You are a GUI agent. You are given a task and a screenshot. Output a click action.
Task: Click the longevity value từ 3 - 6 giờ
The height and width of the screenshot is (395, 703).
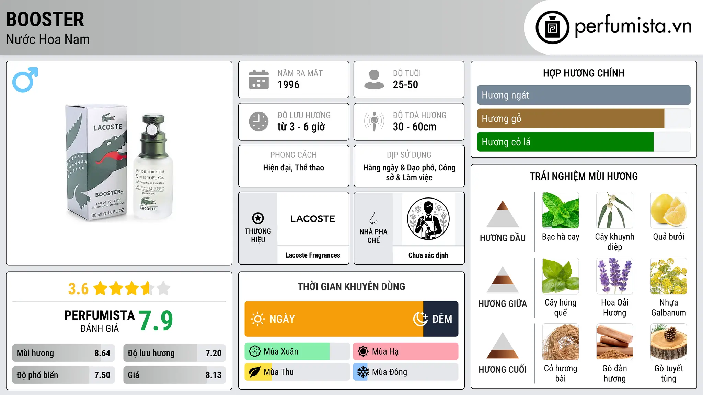pyautogui.click(x=301, y=127)
